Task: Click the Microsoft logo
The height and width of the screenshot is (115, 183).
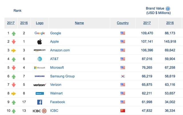Action: pos(39,68)
